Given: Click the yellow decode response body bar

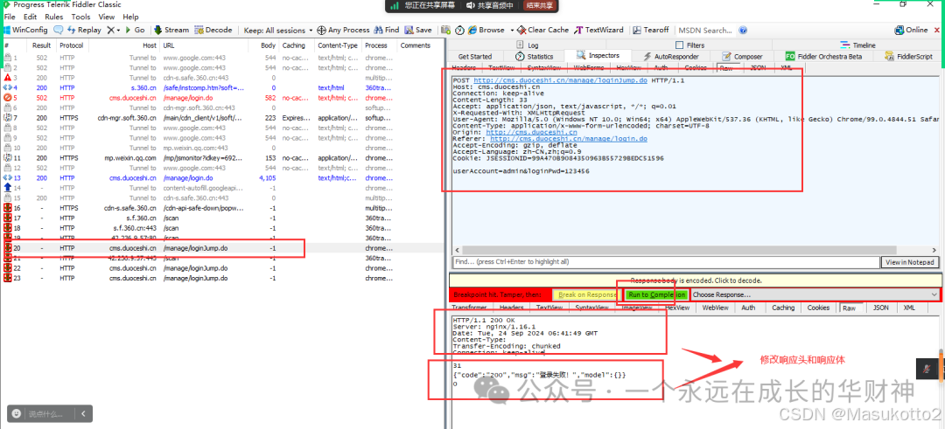Looking at the screenshot, I should pos(696,280).
